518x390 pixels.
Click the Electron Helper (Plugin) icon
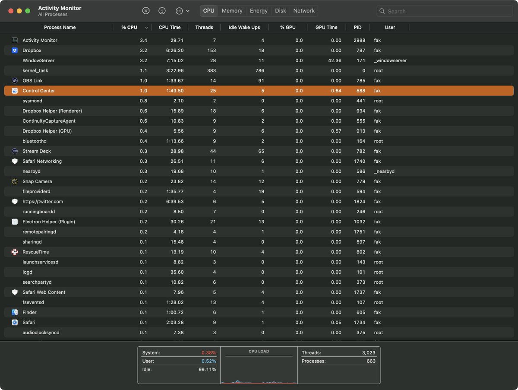click(15, 222)
